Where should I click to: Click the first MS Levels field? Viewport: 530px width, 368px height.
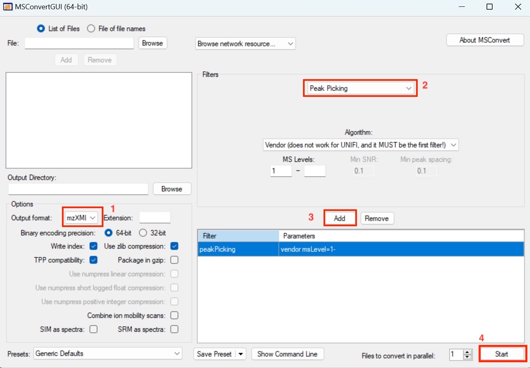(281, 171)
